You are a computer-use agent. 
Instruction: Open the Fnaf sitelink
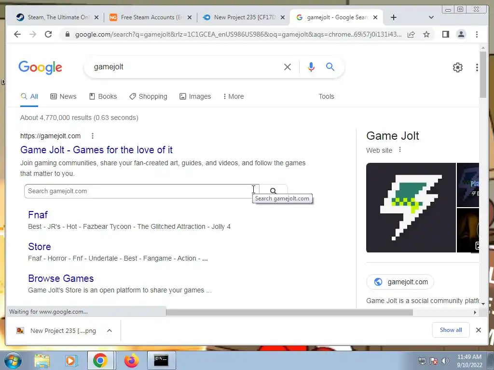pyautogui.click(x=38, y=214)
